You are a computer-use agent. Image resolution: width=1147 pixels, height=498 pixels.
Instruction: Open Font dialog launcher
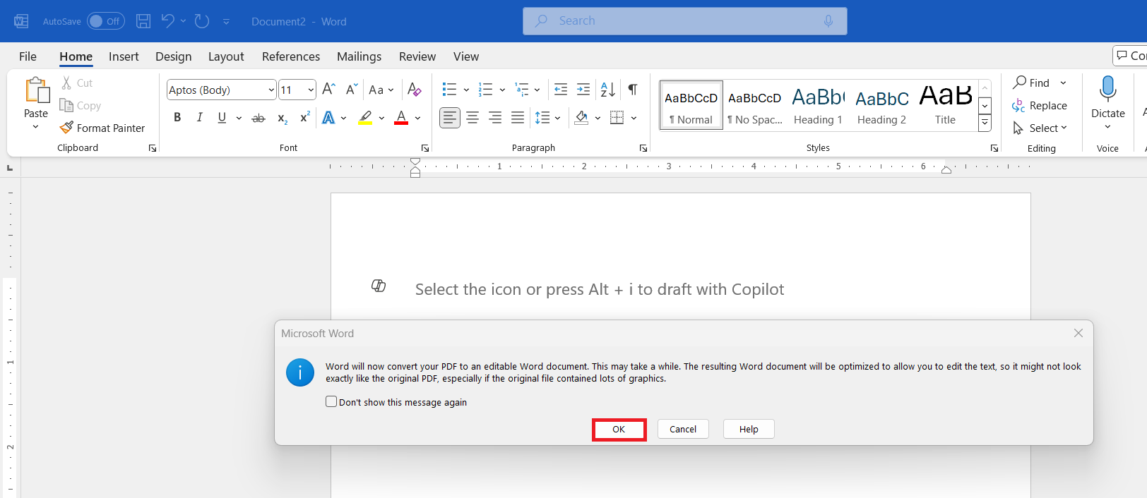(425, 148)
